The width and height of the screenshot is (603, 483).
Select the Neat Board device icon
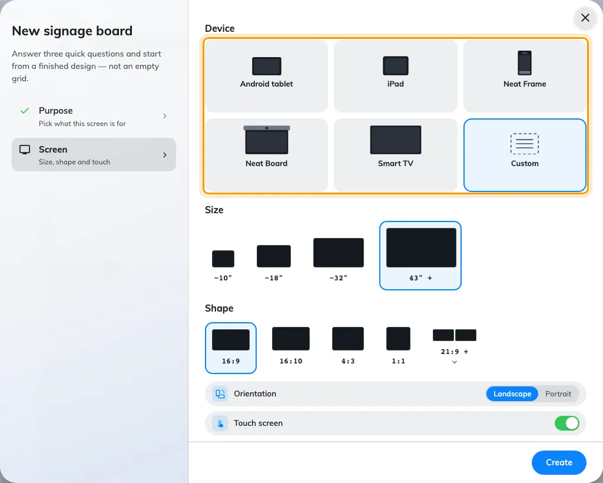(267, 140)
